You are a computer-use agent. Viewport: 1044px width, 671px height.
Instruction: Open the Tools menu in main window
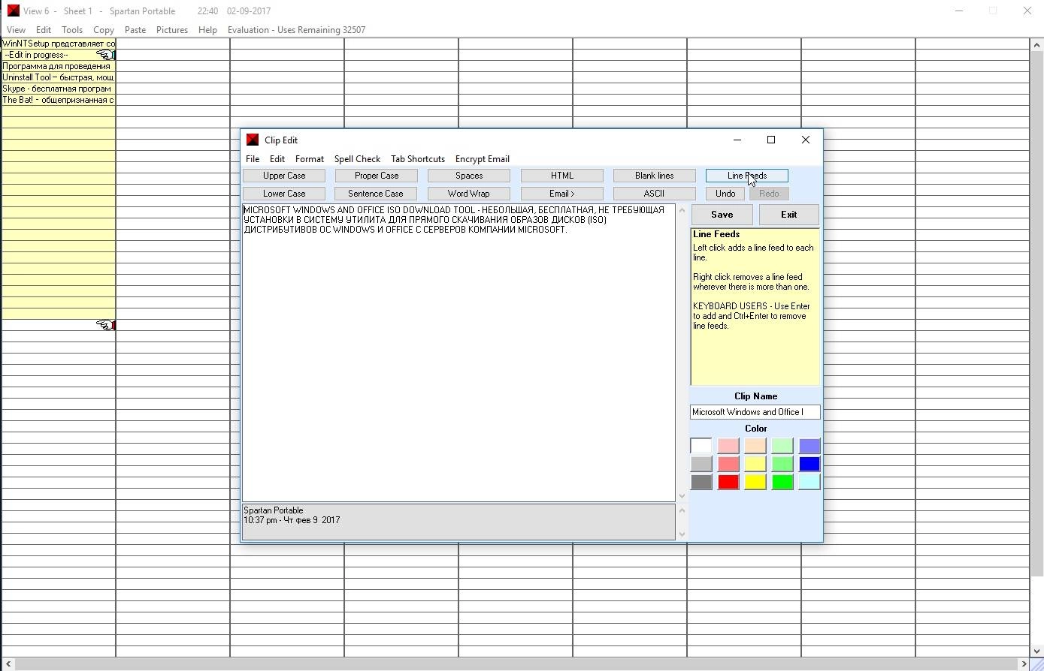tap(72, 30)
